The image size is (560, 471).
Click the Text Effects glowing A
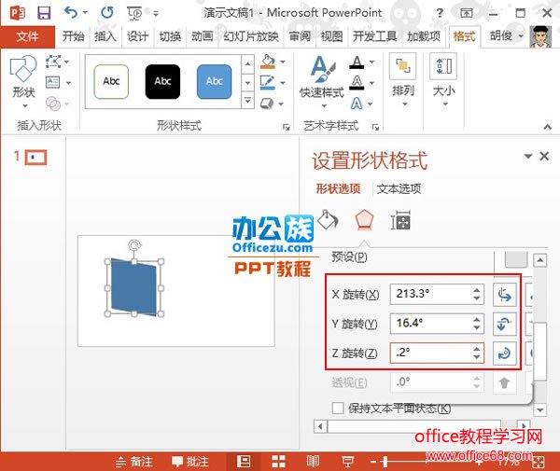(x=357, y=104)
